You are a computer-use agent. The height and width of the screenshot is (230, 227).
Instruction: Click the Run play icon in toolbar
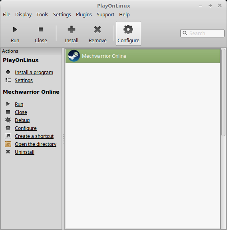tap(15, 29)
